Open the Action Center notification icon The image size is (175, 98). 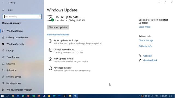click(x=170, y=96)
